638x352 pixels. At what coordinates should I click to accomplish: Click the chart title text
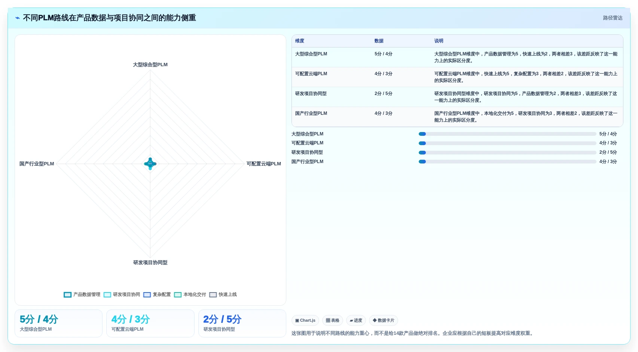[x=109, y=18]
